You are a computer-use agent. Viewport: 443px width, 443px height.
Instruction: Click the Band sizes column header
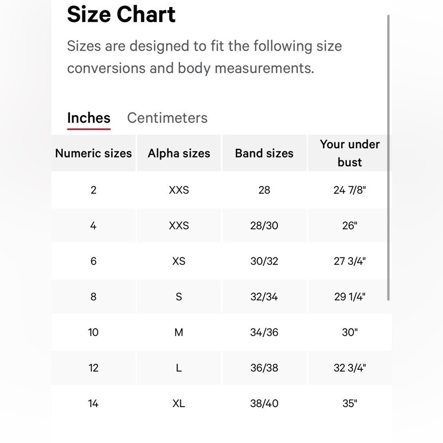[x=264, y=153]
